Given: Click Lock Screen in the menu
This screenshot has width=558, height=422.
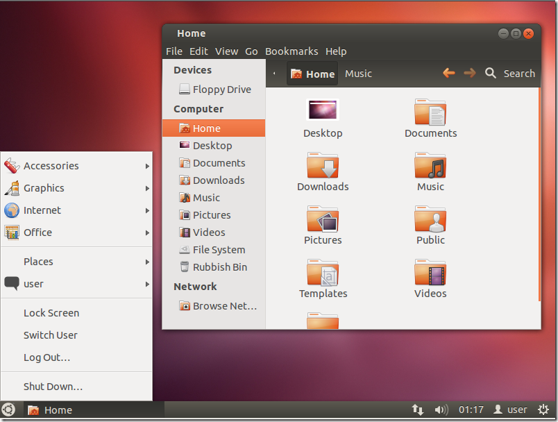Looking at the screenshot, I should 51,312.
